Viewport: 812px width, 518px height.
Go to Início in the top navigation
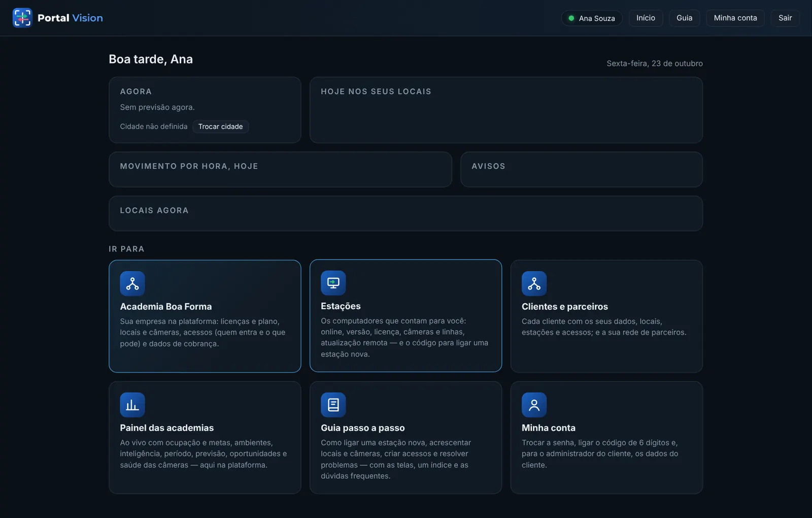pos(646,18)
